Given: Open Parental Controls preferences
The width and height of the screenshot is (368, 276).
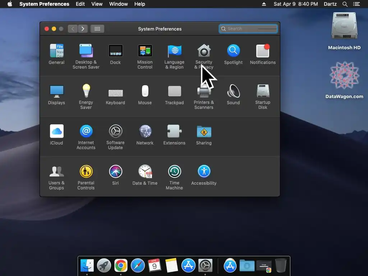Looking at the screenshot, I should (x=86, y=177).
